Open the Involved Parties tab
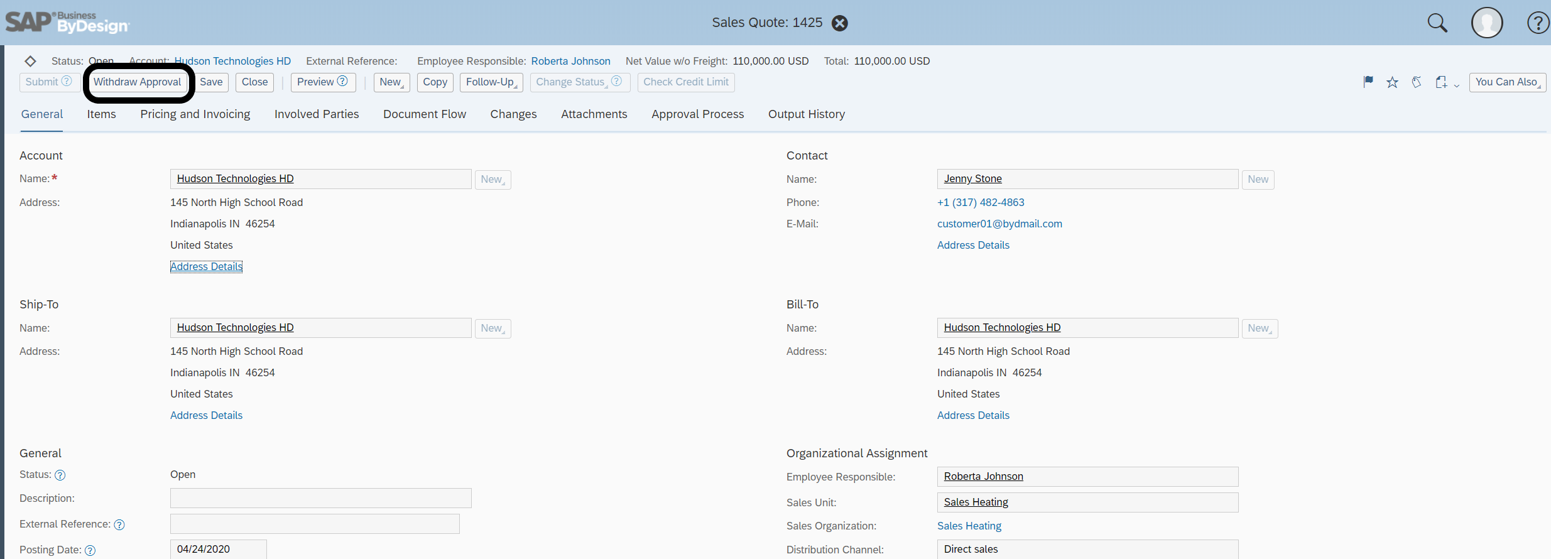 317,114
